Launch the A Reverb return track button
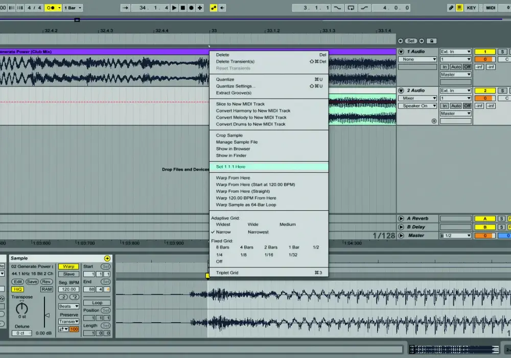This screenshot has height=358, width=511. pyautogui.click(x=401, y=218)
